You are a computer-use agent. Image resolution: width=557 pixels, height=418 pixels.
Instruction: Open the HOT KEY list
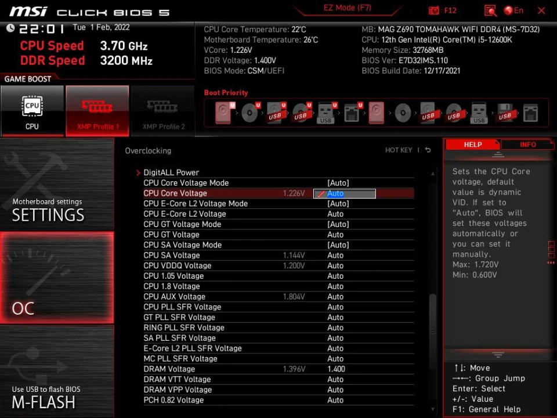[x=399, y=150]
